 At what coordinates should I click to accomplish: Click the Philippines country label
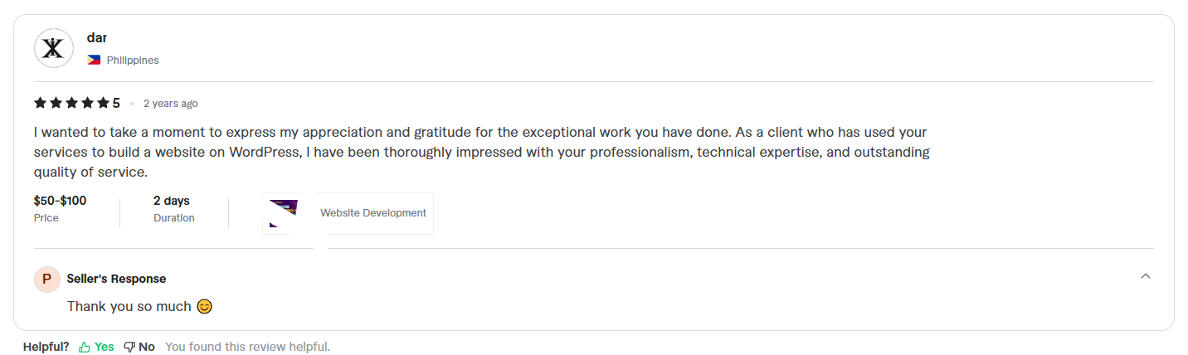[133, 61]
